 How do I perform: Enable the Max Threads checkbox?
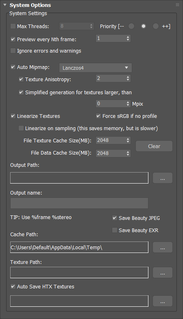tap(13, 26)
